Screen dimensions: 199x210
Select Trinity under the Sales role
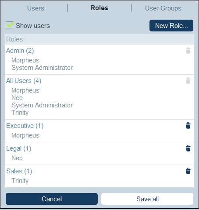[20, 181]
